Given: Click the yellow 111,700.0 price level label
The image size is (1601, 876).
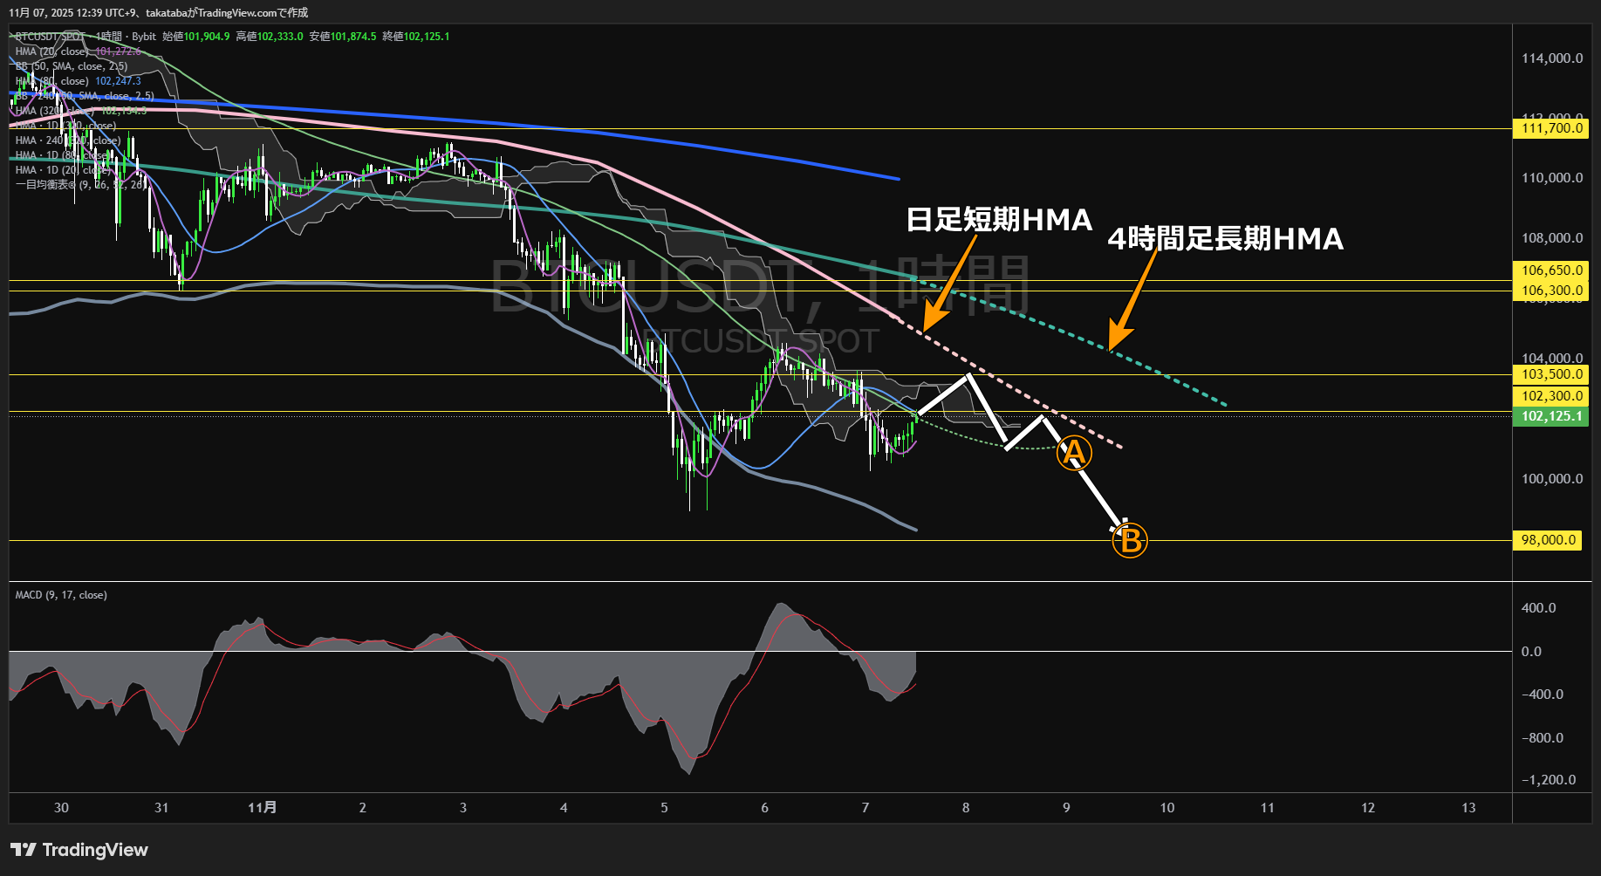Looking at the screenshot, I should tap(1550, 128).
